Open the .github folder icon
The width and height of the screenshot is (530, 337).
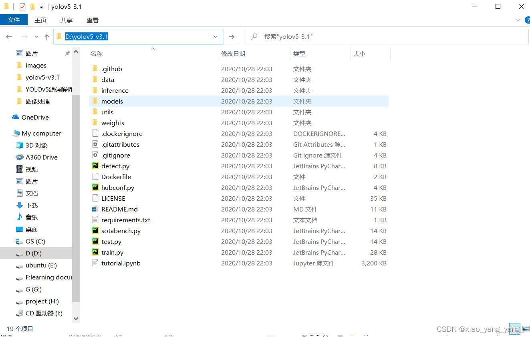(95, 69)
